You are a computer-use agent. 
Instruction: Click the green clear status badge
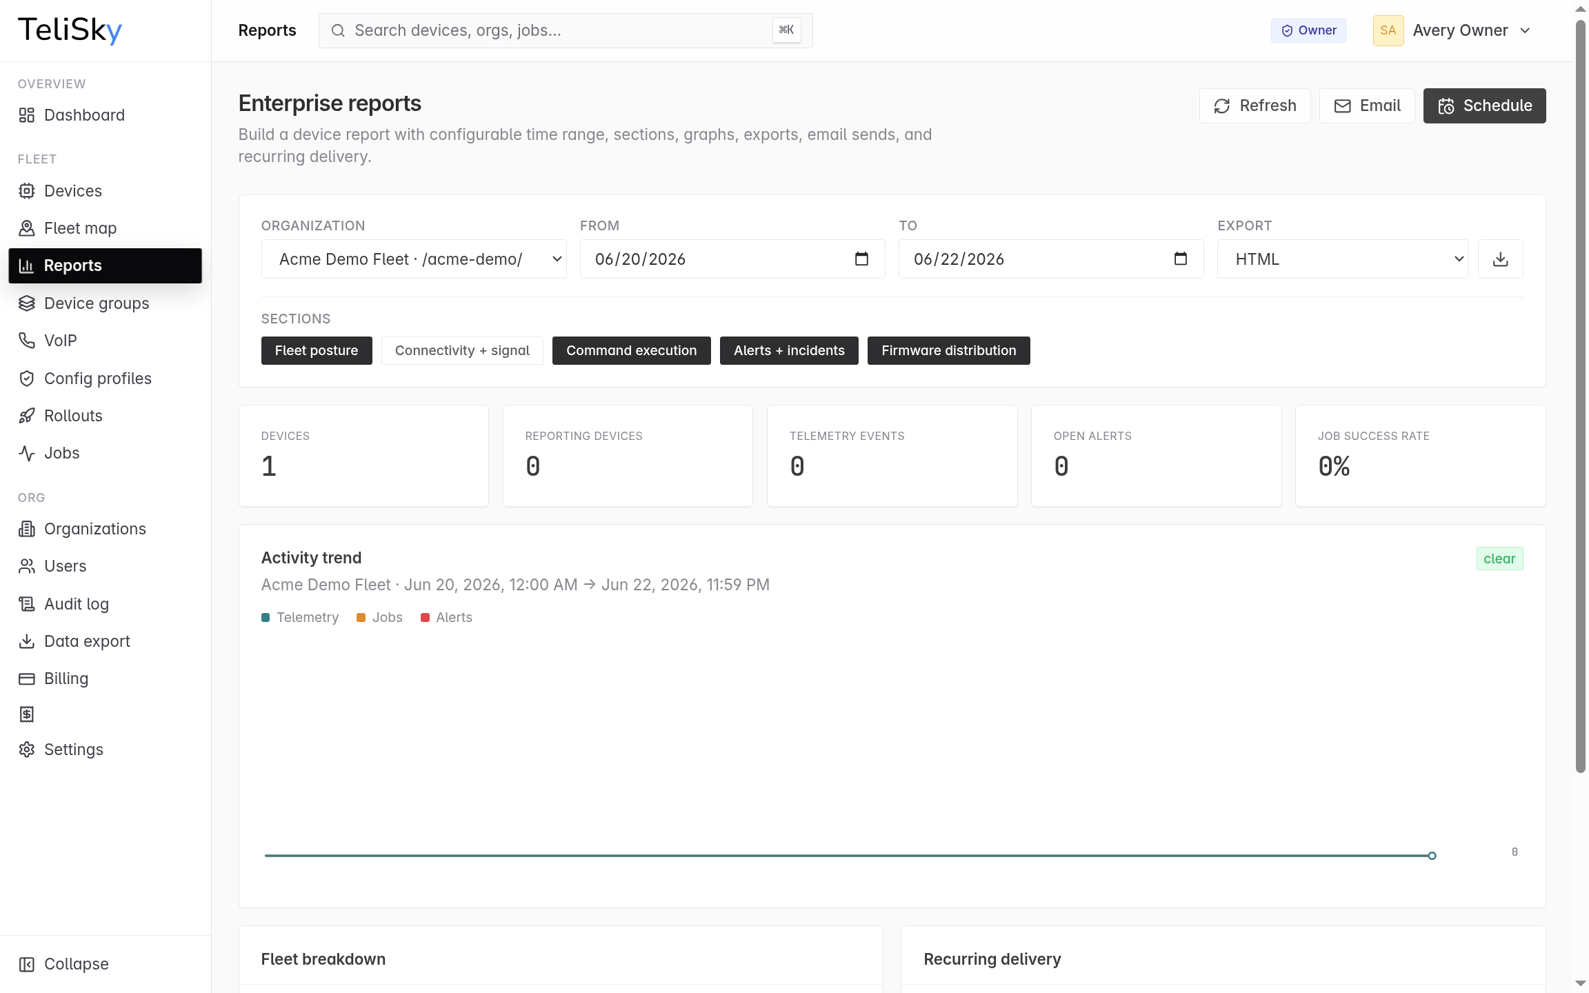pyautogui.click(x=1500, y=559)
